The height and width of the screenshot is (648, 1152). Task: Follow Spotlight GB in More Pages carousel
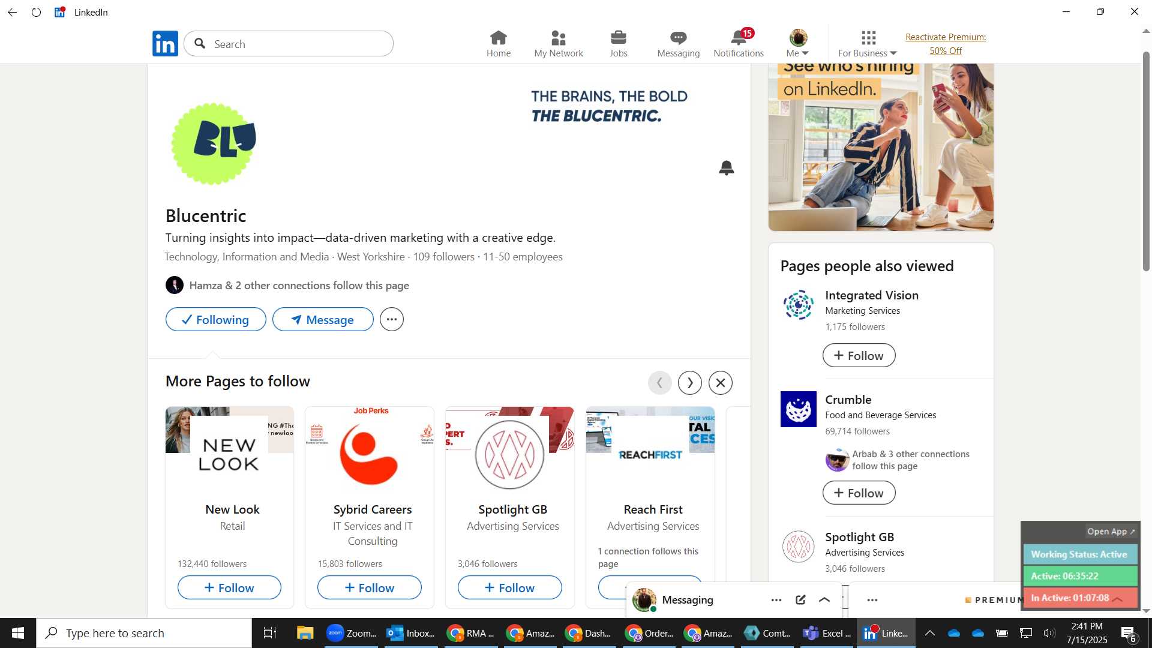pyautogui.click(x=510, y=587)
